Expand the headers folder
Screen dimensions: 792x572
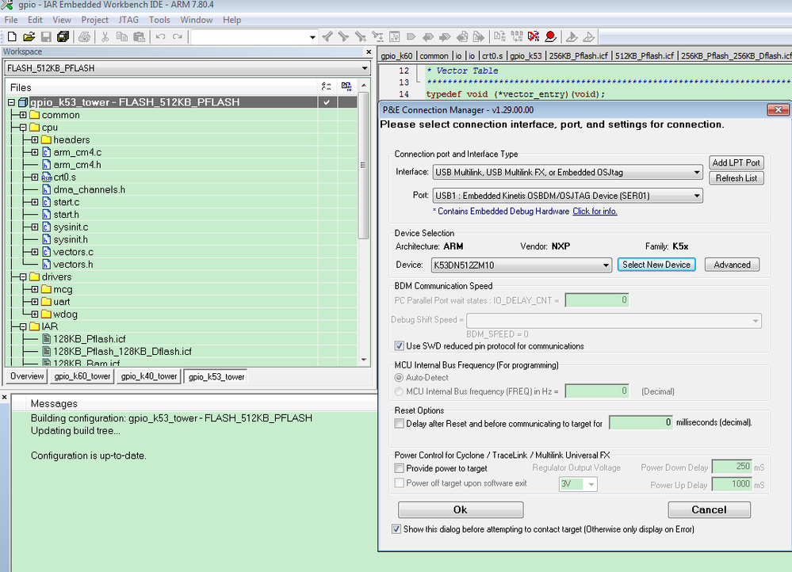pyautogui.click(x=34, y=140)
